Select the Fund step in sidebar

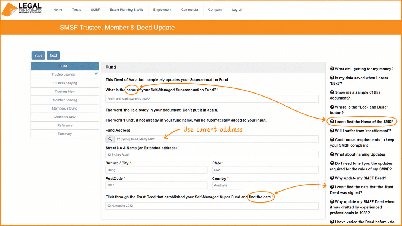point(65,66)
